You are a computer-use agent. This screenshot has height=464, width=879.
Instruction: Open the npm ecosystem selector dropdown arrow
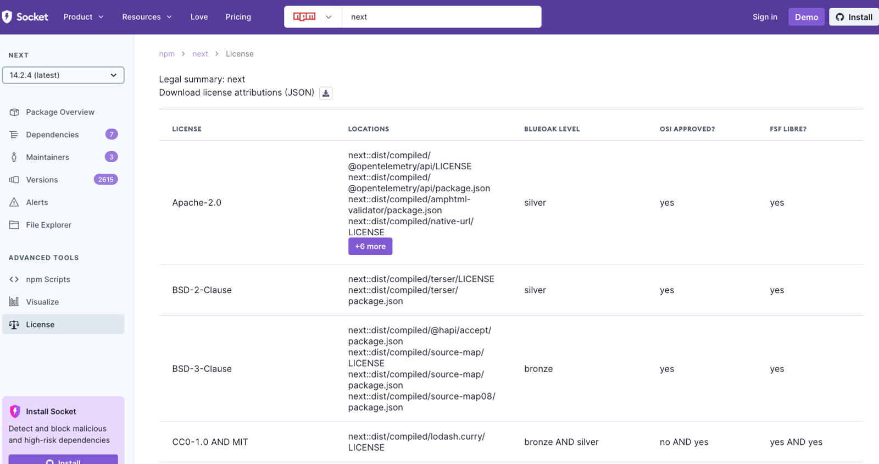329,17
